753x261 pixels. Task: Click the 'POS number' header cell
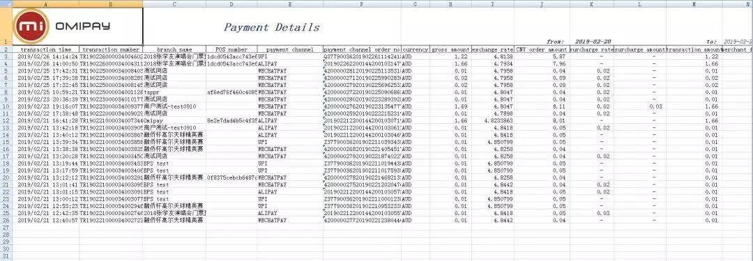pos(232,49)
